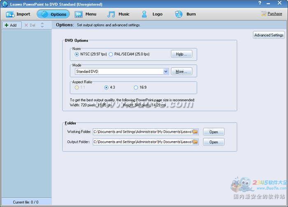Click the Working Folder path field

(x=143, y=132)
